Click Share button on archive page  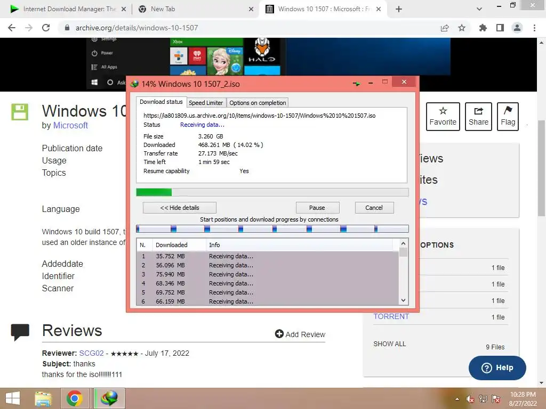click(x=478, y=117)
